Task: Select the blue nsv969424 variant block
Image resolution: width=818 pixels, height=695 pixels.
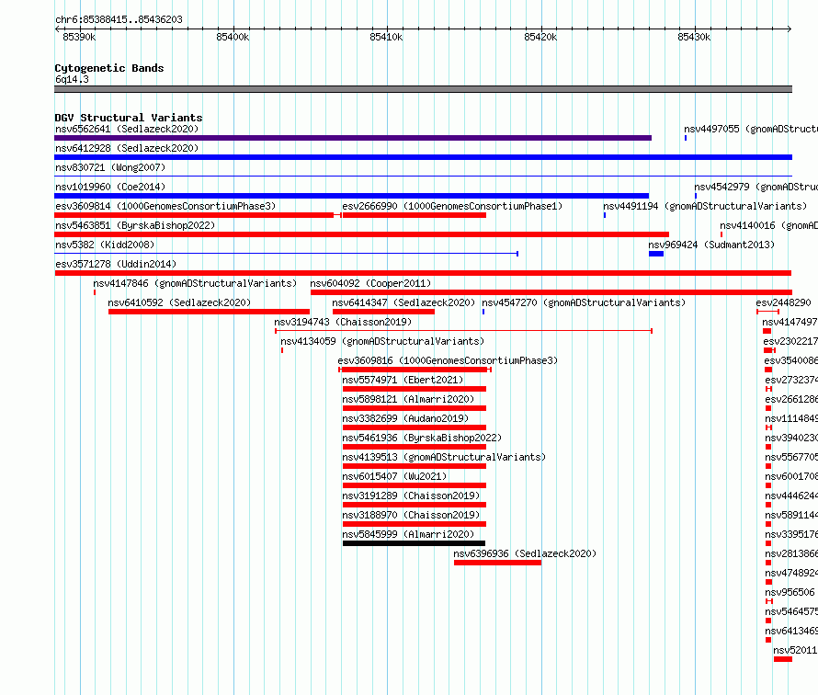Action: (656, 254)
